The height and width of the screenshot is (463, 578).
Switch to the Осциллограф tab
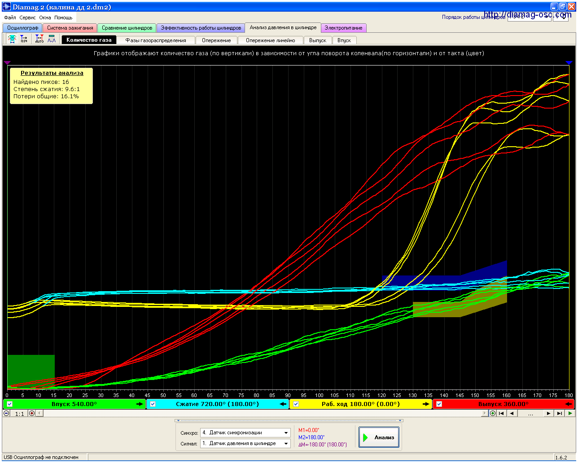pos(22,28)
